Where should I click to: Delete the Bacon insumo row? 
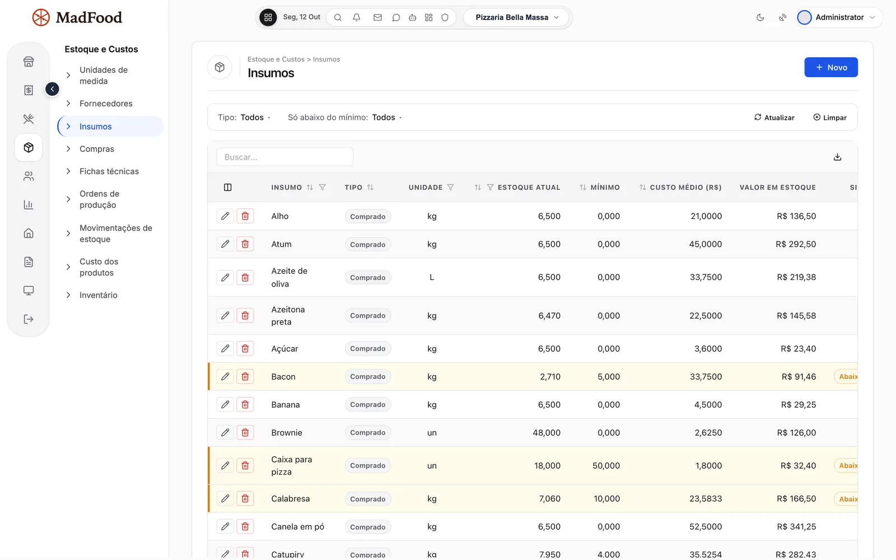click(x=245, y=377)
